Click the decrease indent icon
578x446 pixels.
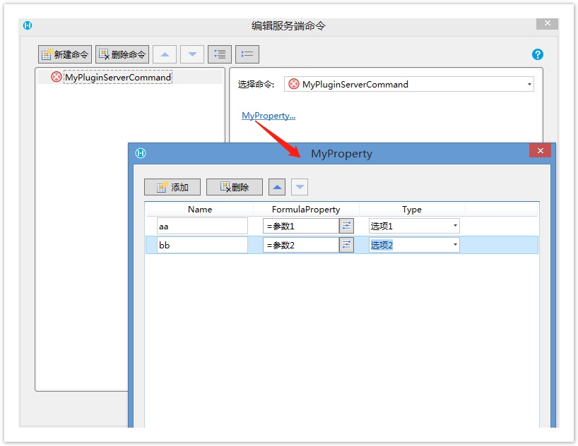point(247,54)
